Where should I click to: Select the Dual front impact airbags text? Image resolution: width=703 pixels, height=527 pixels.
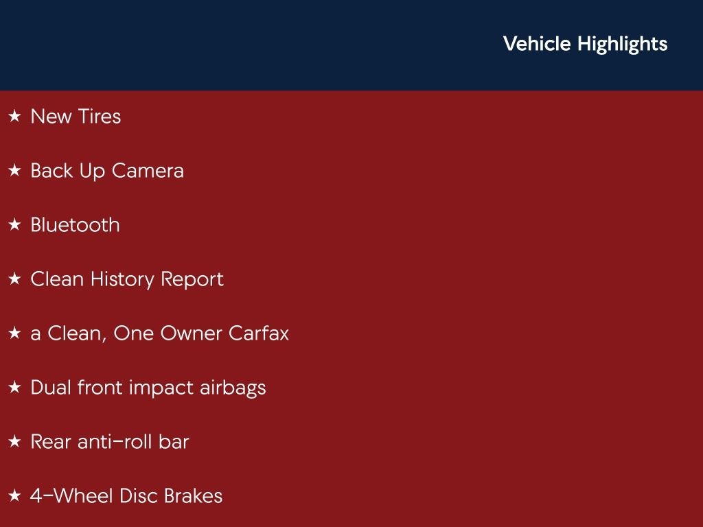click(x=148, y=388)
